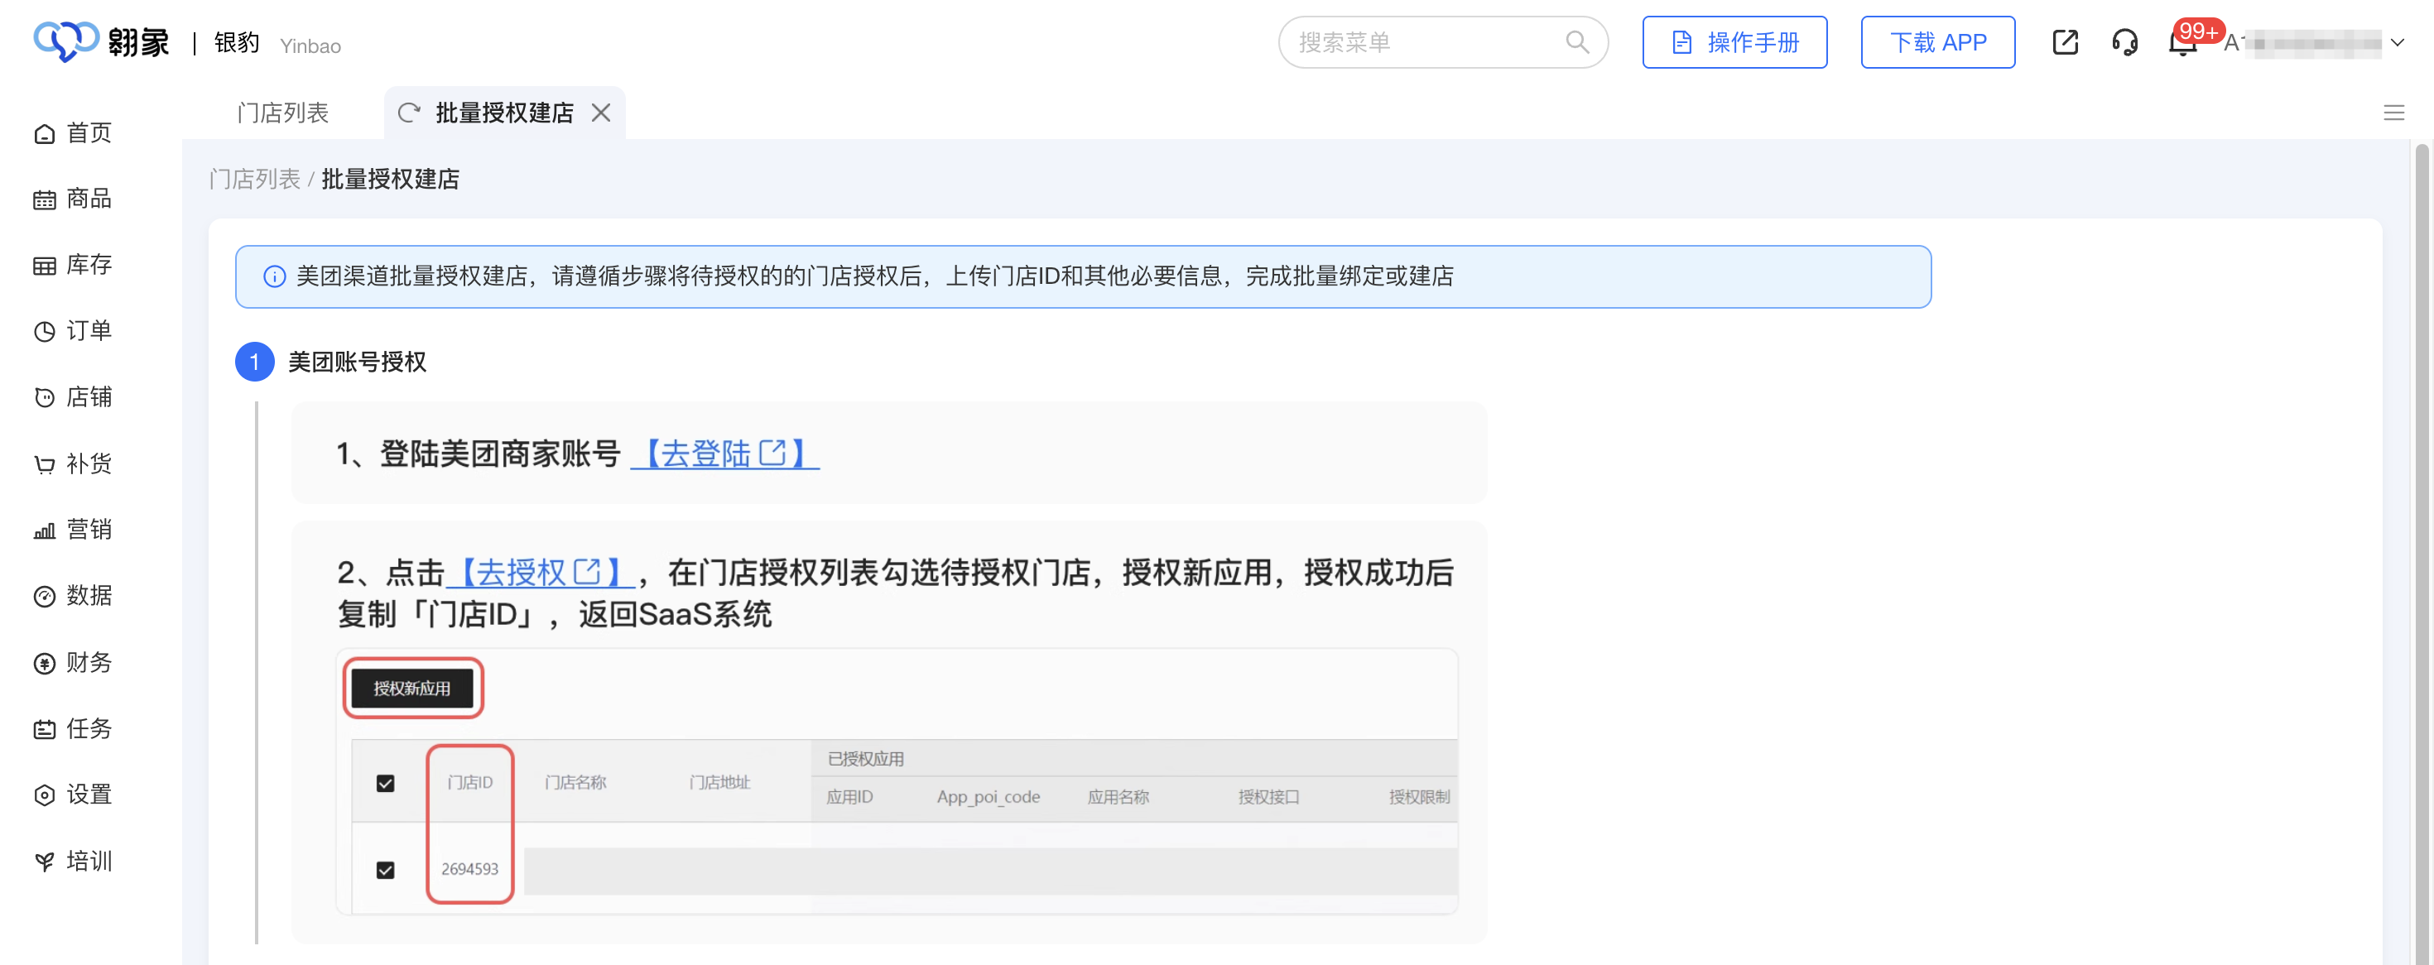Click the open-in-new-window icon in header
The width and height of the screenshot is (2434, 965).
(2066, 42)
